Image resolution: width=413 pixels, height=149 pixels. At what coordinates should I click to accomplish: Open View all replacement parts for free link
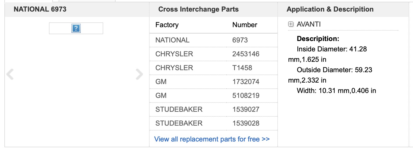coord(212,139)
